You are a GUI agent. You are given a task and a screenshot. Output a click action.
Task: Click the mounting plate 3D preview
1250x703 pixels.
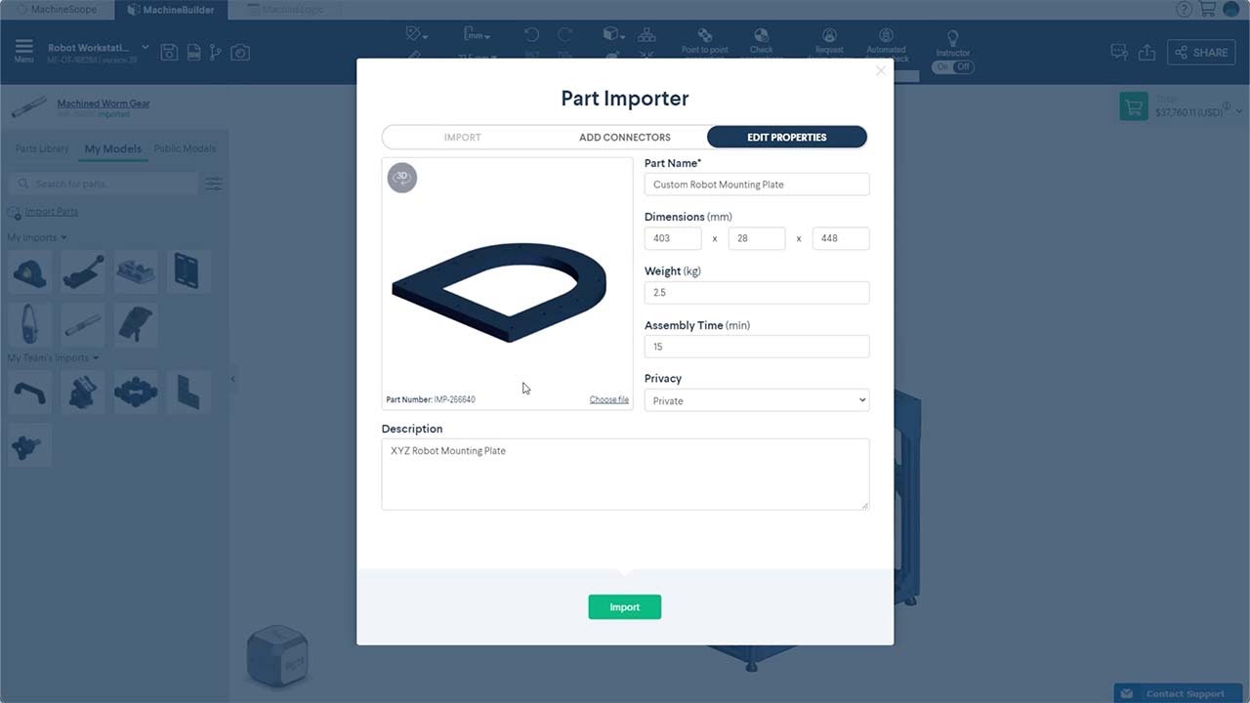tap(499, 291)
